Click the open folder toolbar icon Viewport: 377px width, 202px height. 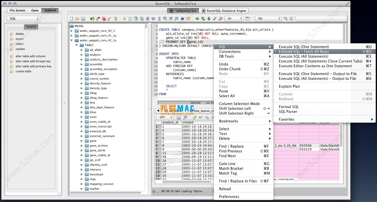tap(77, 19)
